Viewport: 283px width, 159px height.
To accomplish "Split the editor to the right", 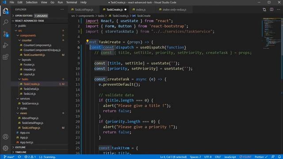I will tap(272, 10).
